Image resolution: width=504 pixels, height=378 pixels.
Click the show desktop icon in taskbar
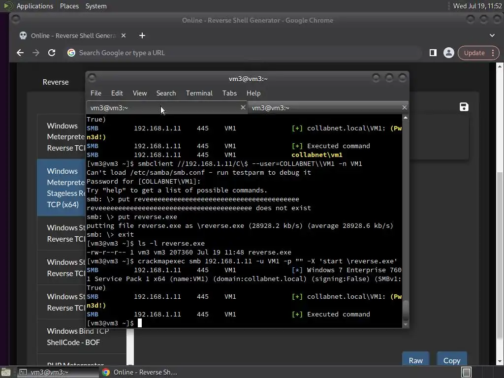click(6, 372)
